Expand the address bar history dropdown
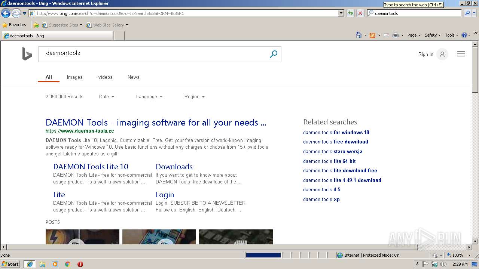Screen dimensions: 479x269 pos(341,13)
